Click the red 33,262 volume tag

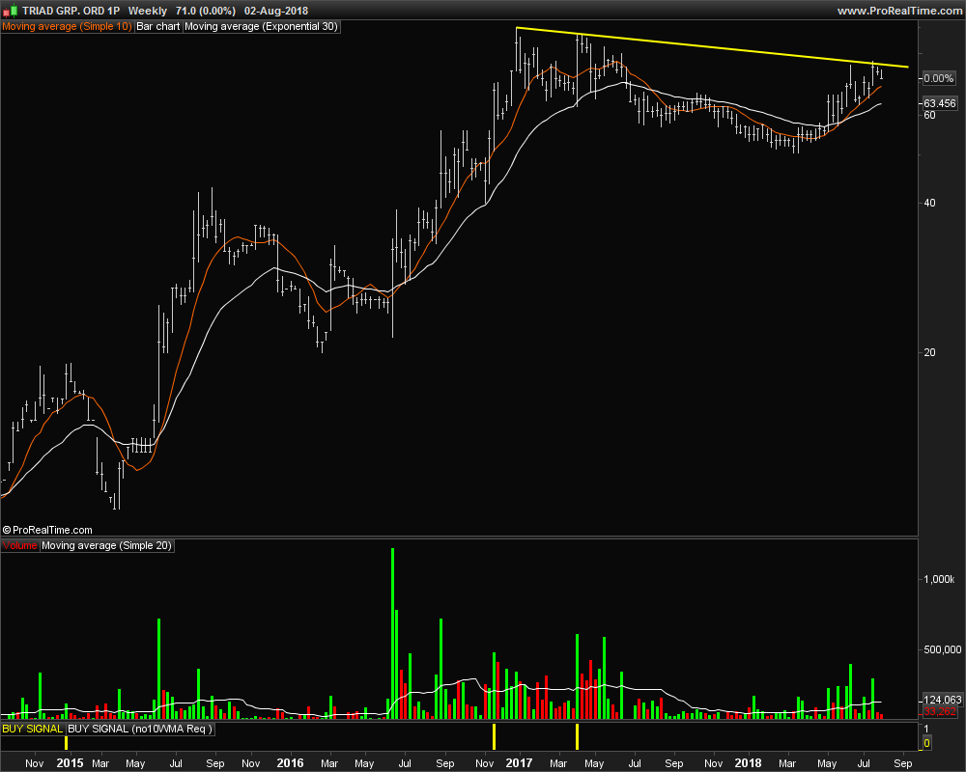tap(940, 711)
